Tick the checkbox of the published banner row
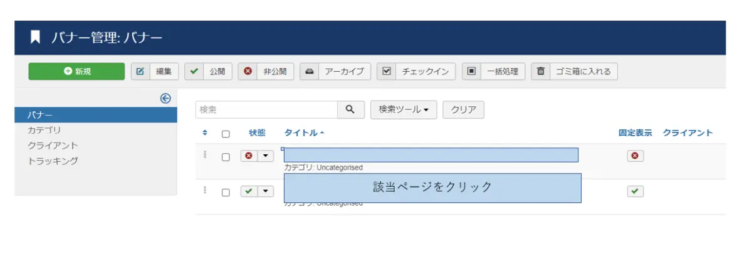Screen dimensions: 752x268 226,192
